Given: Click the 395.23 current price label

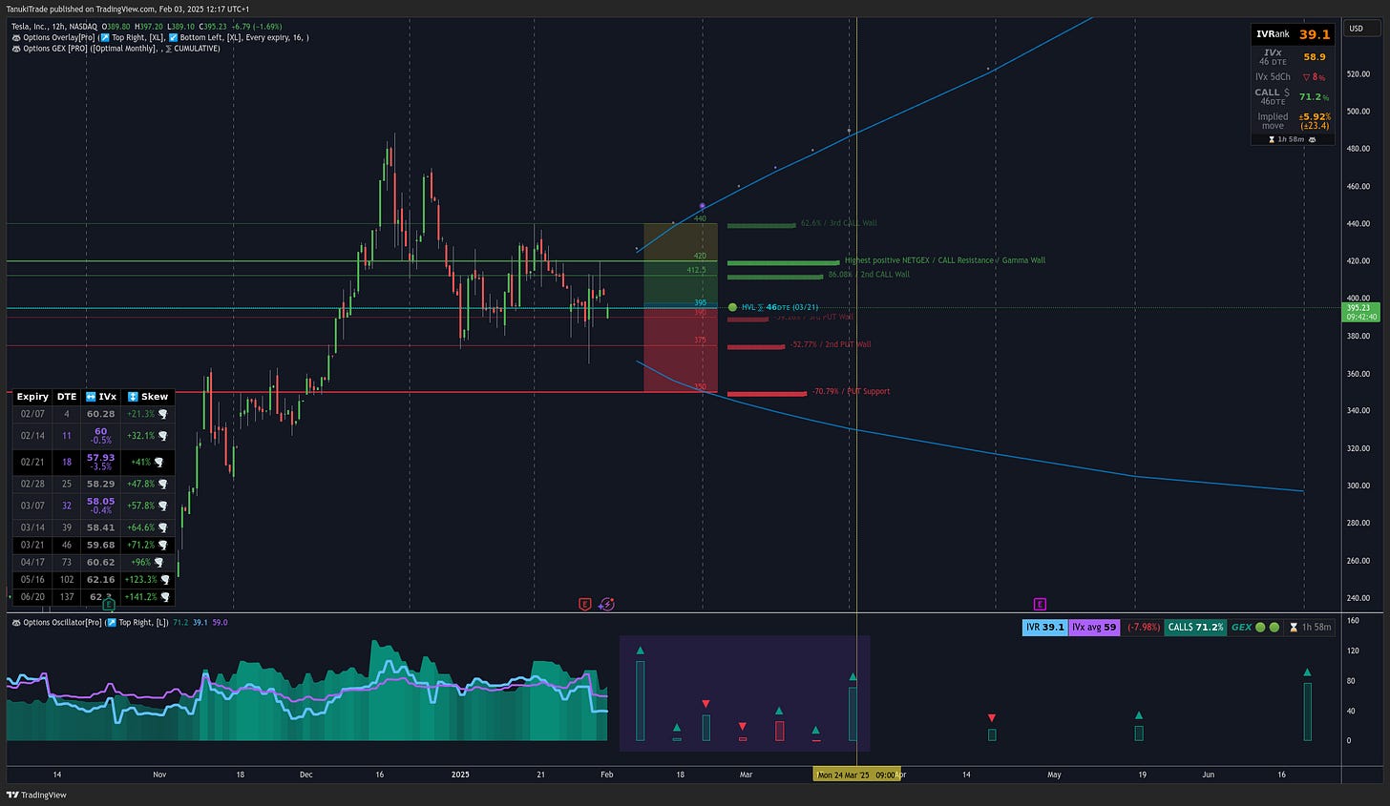Looking at the screenshot, I should coord(1360,312).
